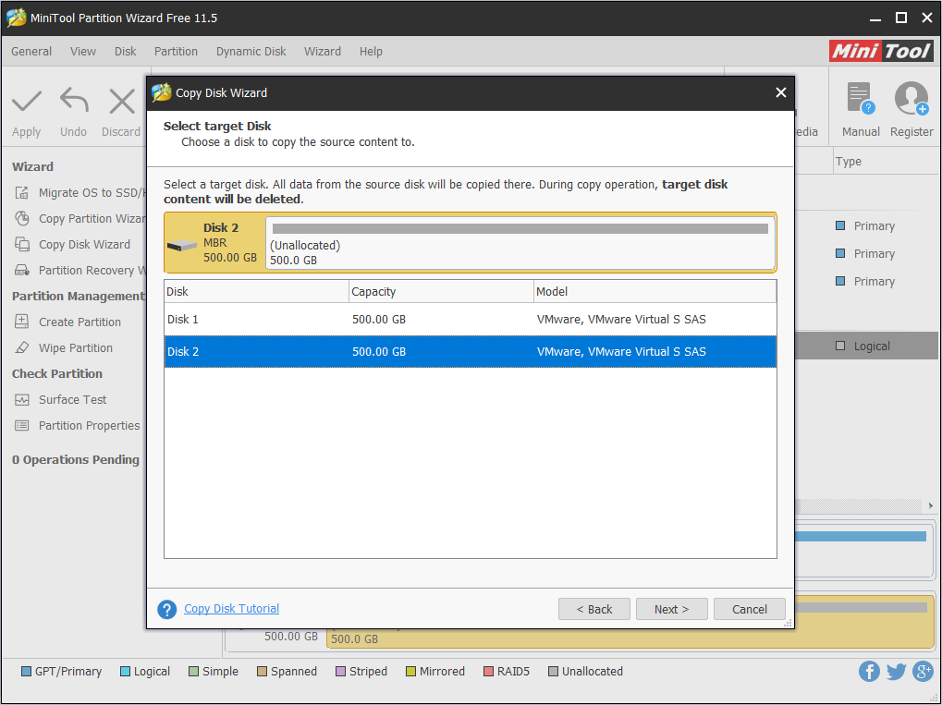Click the Logical legend color swatch
This screenshot has height=705, width=942.
125,672
